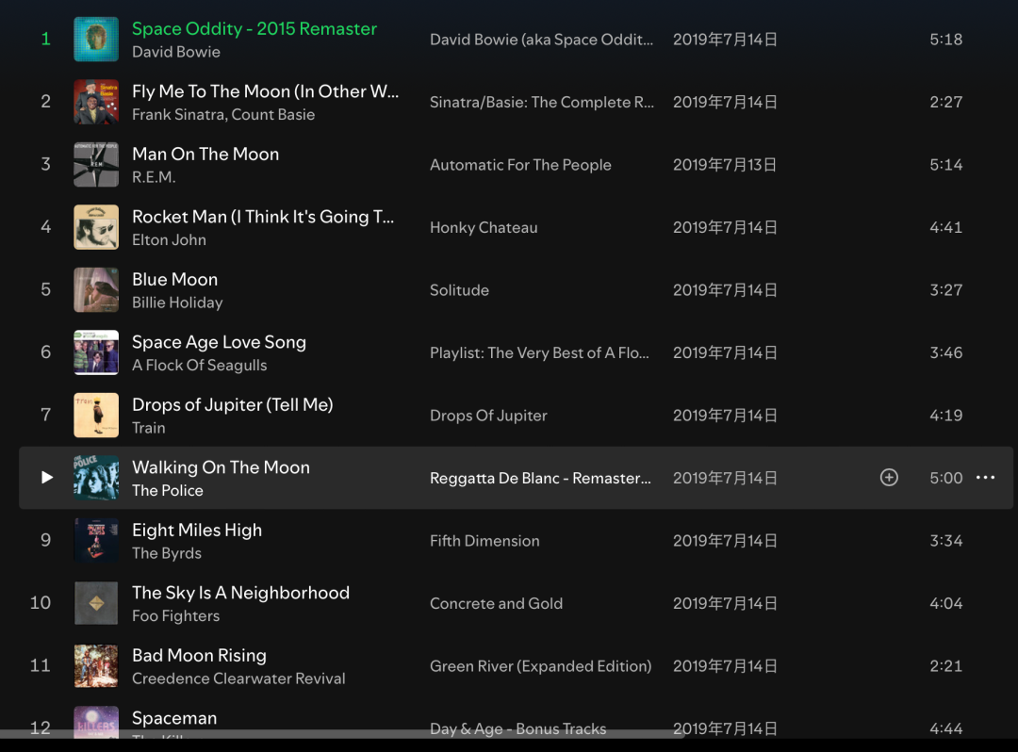Click the Concrete and Gold cover thumbnail
1018x752 pixels.
point(96,603)
